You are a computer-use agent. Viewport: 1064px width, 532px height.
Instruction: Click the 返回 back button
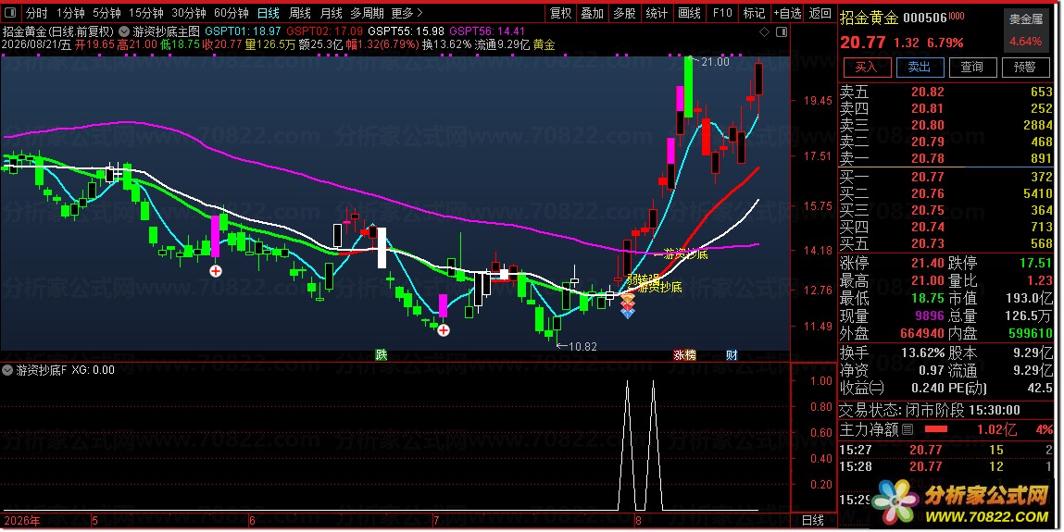[x=820, y=13]
